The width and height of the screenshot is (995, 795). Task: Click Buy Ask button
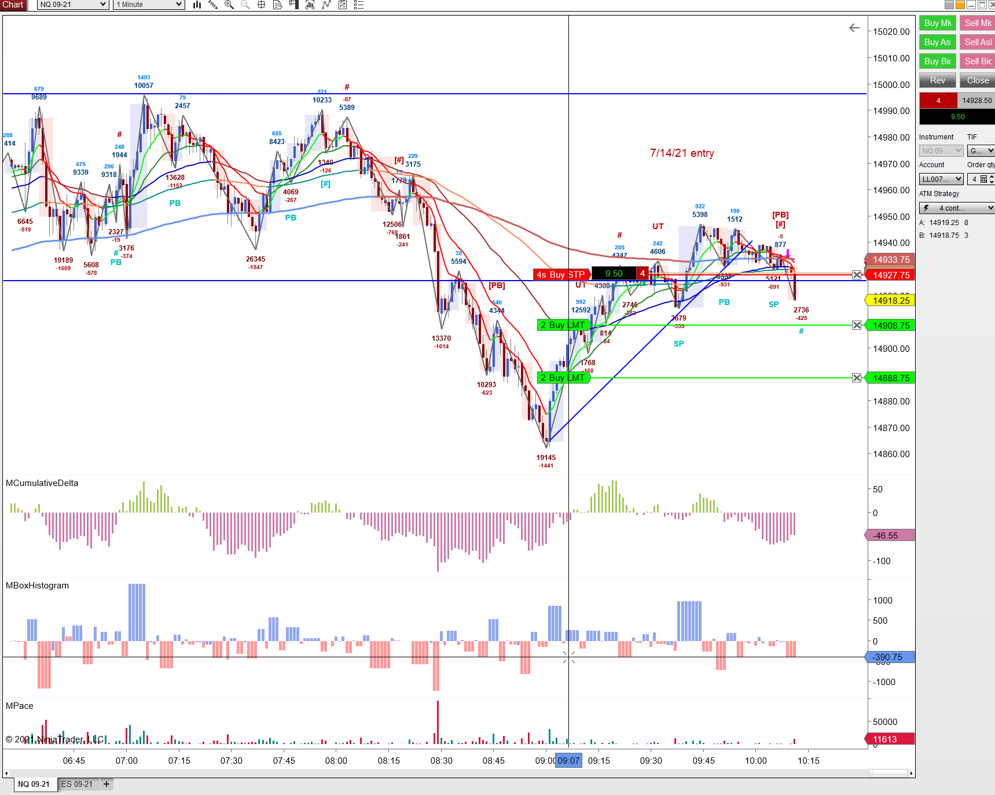(938, 42)
